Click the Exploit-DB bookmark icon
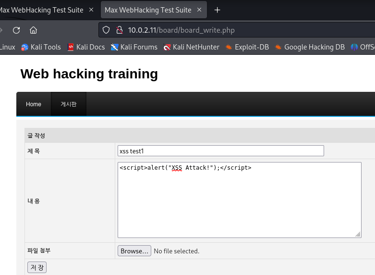The height and width of the screenshot is (275, 375). 229,47
